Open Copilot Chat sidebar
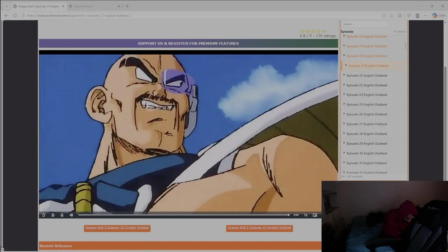The image size is (448, 252). 438,15
